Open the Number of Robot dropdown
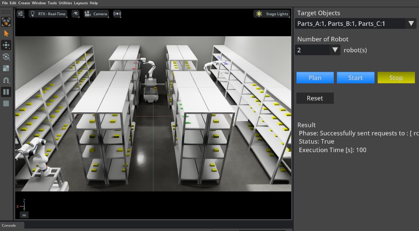Image resolution: width=419 pixels, height=231 pixels. (x=335, y=50)
